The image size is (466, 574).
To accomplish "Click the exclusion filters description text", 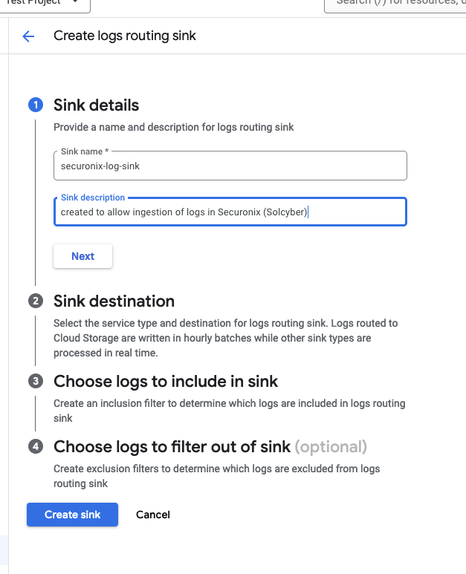I will point(216,476).
